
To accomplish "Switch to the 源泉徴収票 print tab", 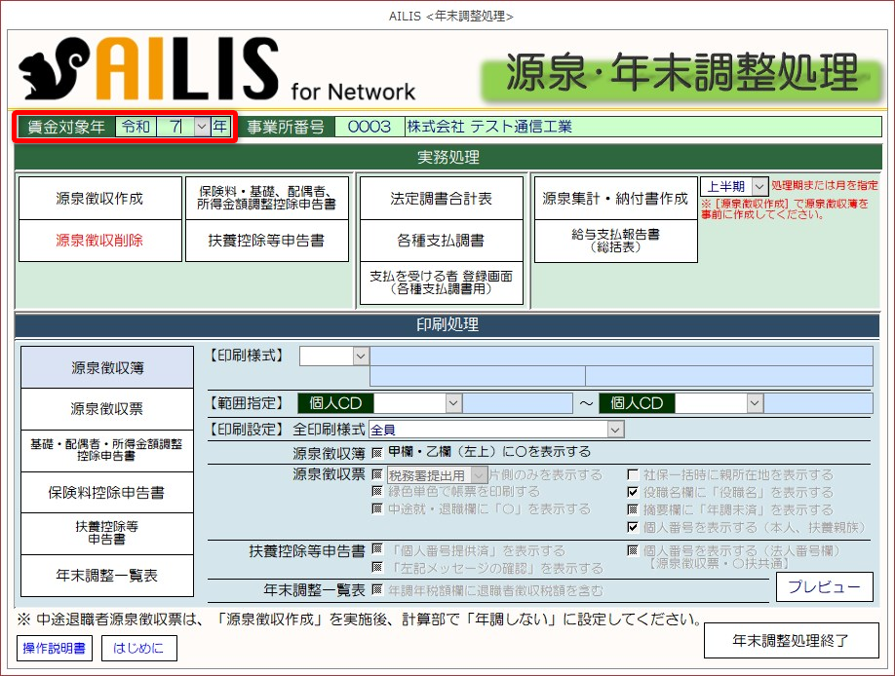I will [x=107, y=409].
